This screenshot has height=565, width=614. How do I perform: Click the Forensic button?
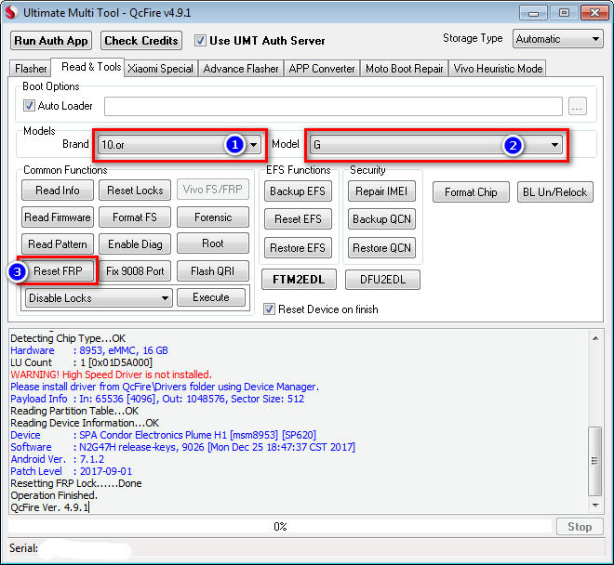[x=213, y=217]
